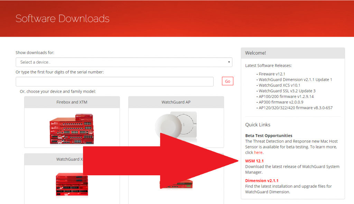Select WatchGuard Dimension v2.1.1 Update 1 entry

[x=295, y=80]
